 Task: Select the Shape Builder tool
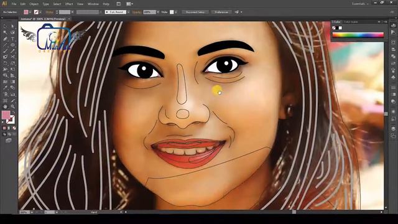5,75
